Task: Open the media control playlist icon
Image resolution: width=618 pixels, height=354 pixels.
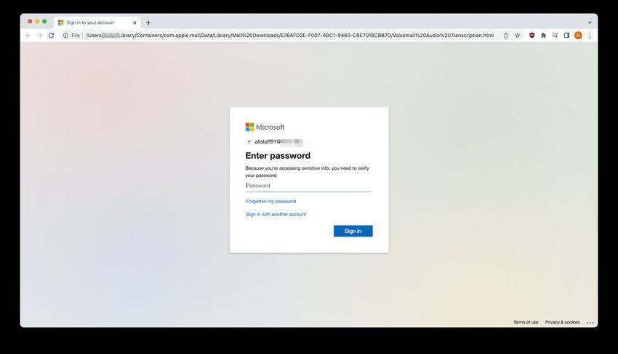Action: click(555, 36)
